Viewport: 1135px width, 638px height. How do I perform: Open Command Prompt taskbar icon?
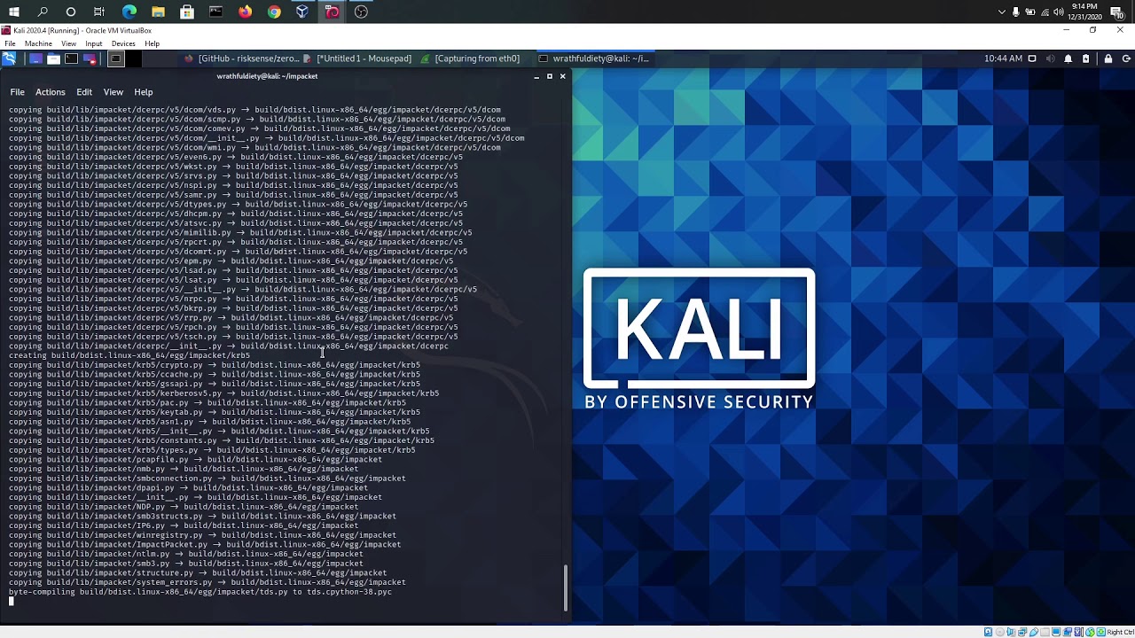(x=215, y=12)
